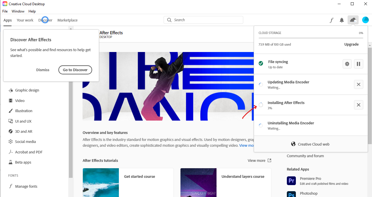Select the Video category label
Viewport: 372px width, 197px height.
pos(20,101)
